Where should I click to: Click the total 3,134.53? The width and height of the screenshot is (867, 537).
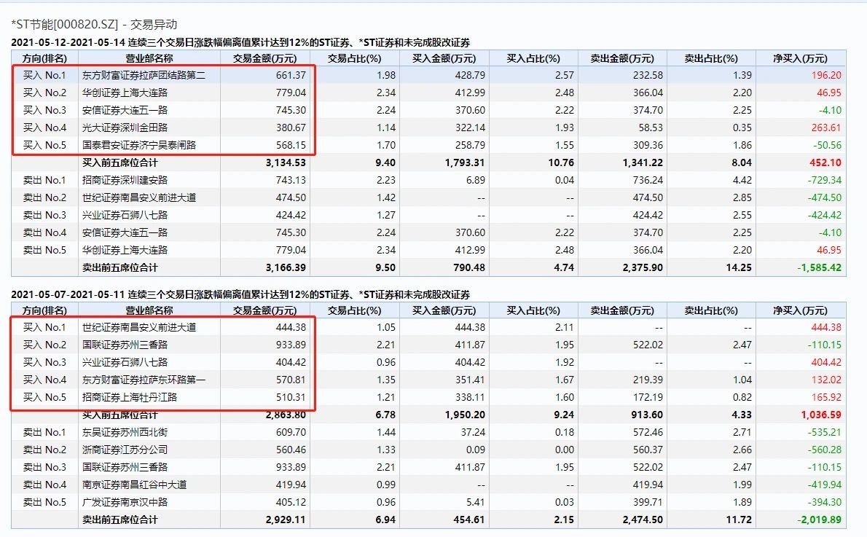pos(286,162)
